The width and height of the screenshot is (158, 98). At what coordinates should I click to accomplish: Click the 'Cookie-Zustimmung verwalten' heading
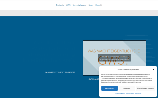pos(128,70)
